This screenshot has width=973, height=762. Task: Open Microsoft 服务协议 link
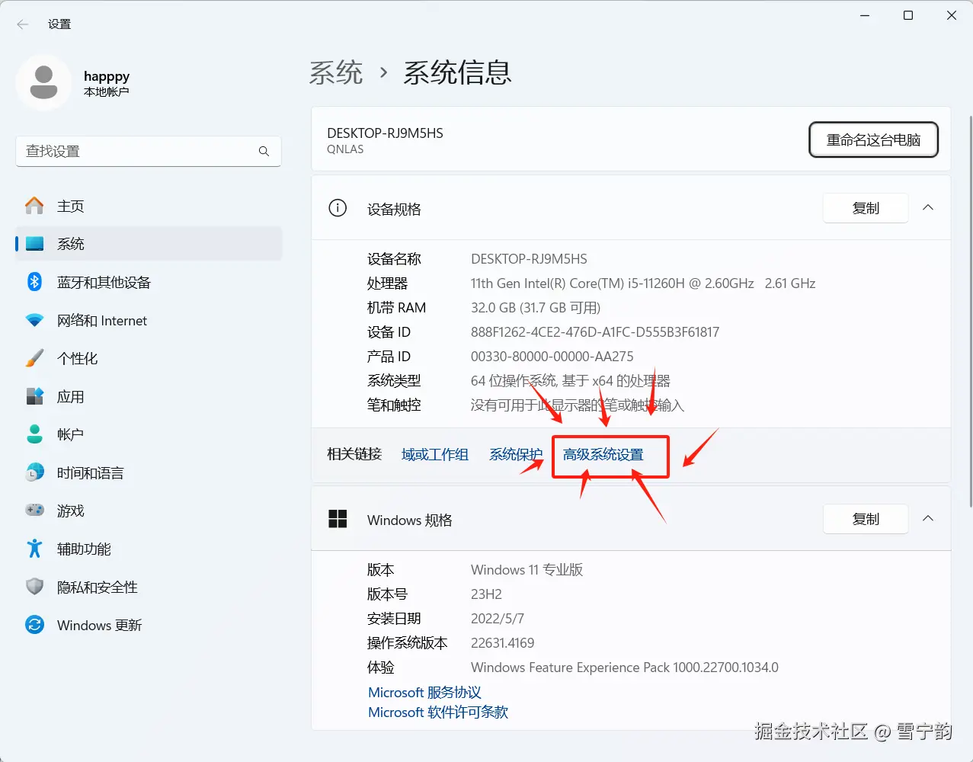[x=424, y=693]
